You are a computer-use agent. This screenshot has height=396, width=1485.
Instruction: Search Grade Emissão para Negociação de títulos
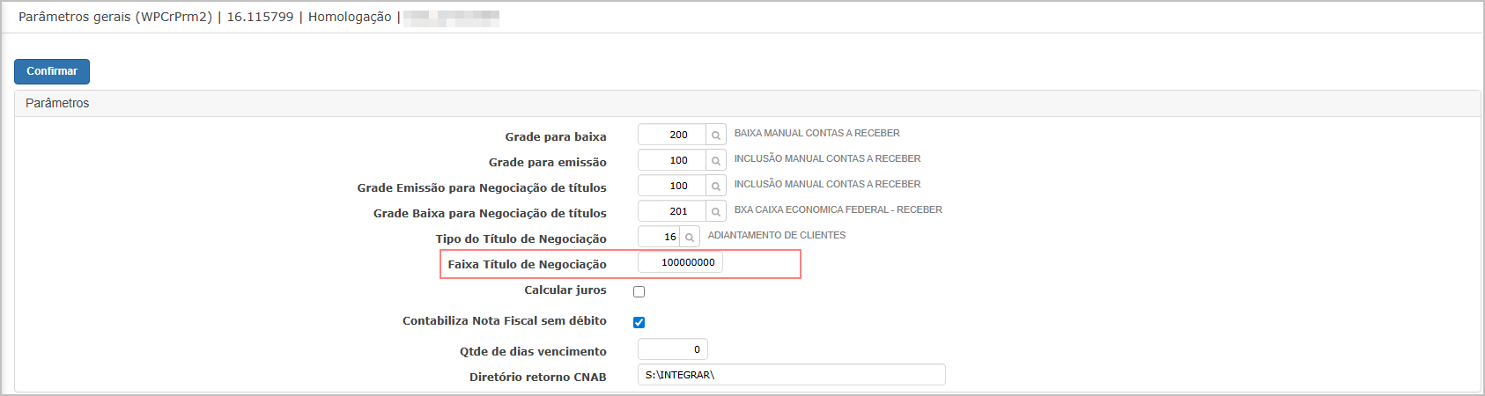pos(716,186)
